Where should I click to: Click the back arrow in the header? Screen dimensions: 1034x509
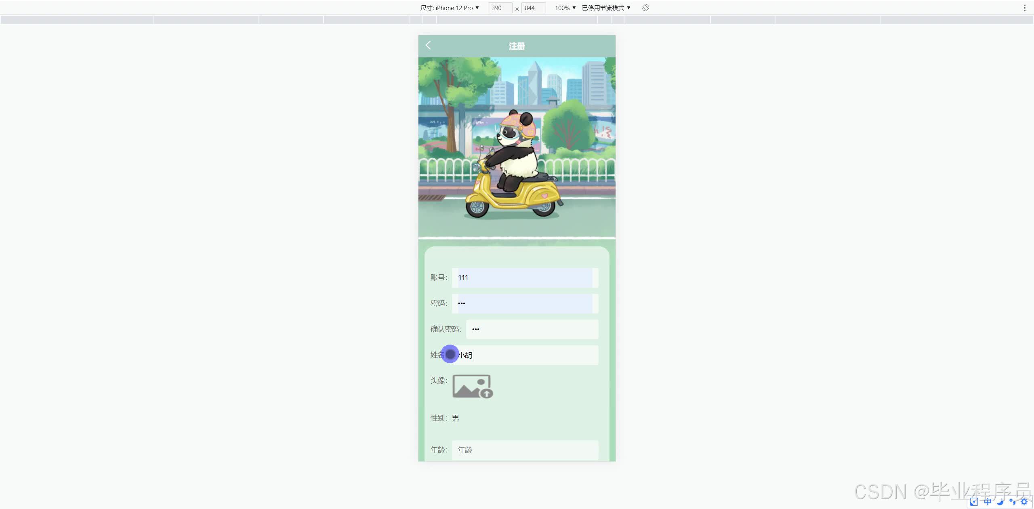tap(428, 45)
